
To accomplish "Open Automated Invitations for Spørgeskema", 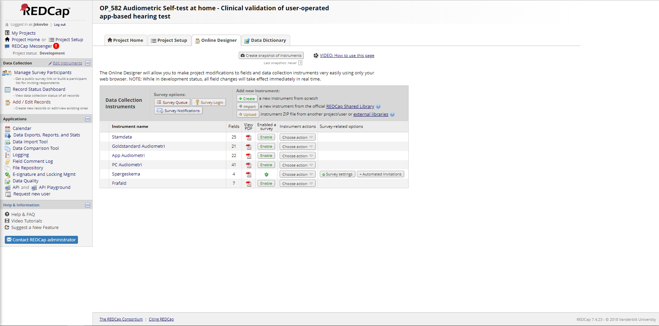I will pos(380,174).
